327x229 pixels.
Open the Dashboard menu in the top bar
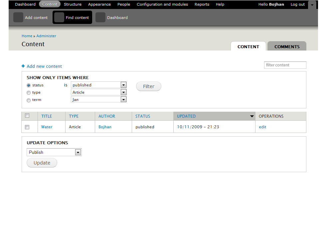pos(25,4)
